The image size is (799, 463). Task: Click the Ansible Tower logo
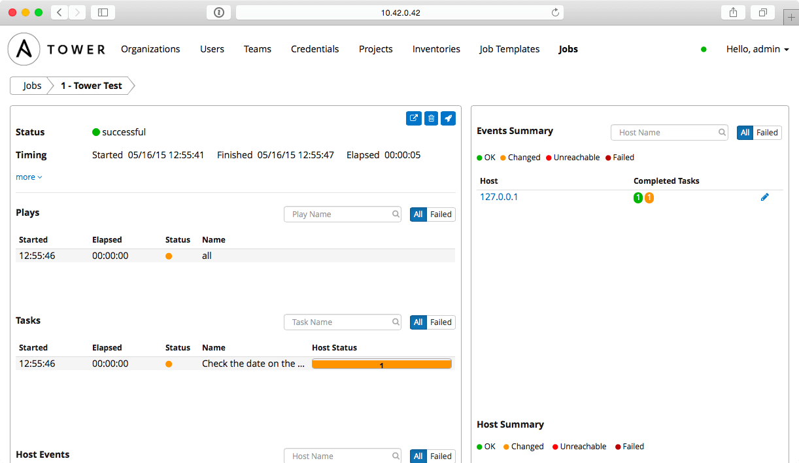(x=24, y=49)
